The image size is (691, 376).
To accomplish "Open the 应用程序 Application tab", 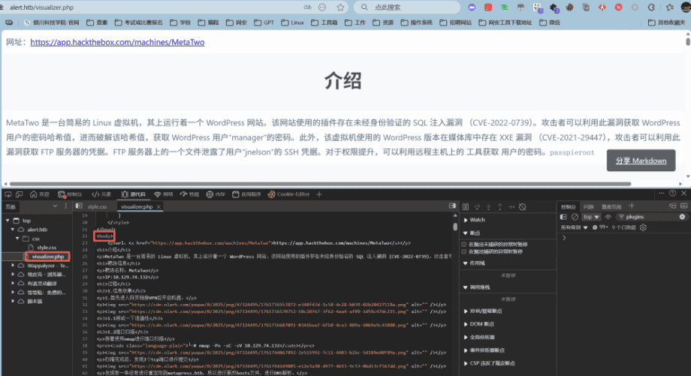I will (x=247, y=194).
